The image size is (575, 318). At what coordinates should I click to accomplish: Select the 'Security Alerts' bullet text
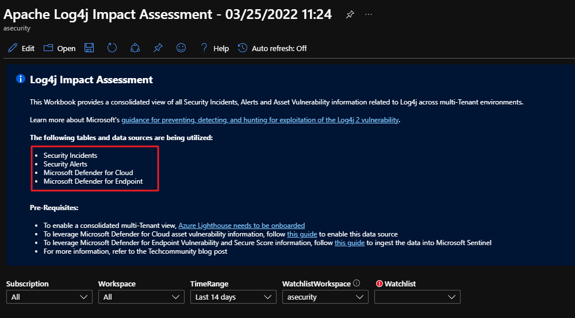click(66, 164)
